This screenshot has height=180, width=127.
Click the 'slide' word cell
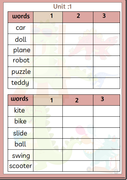point(21,133)
